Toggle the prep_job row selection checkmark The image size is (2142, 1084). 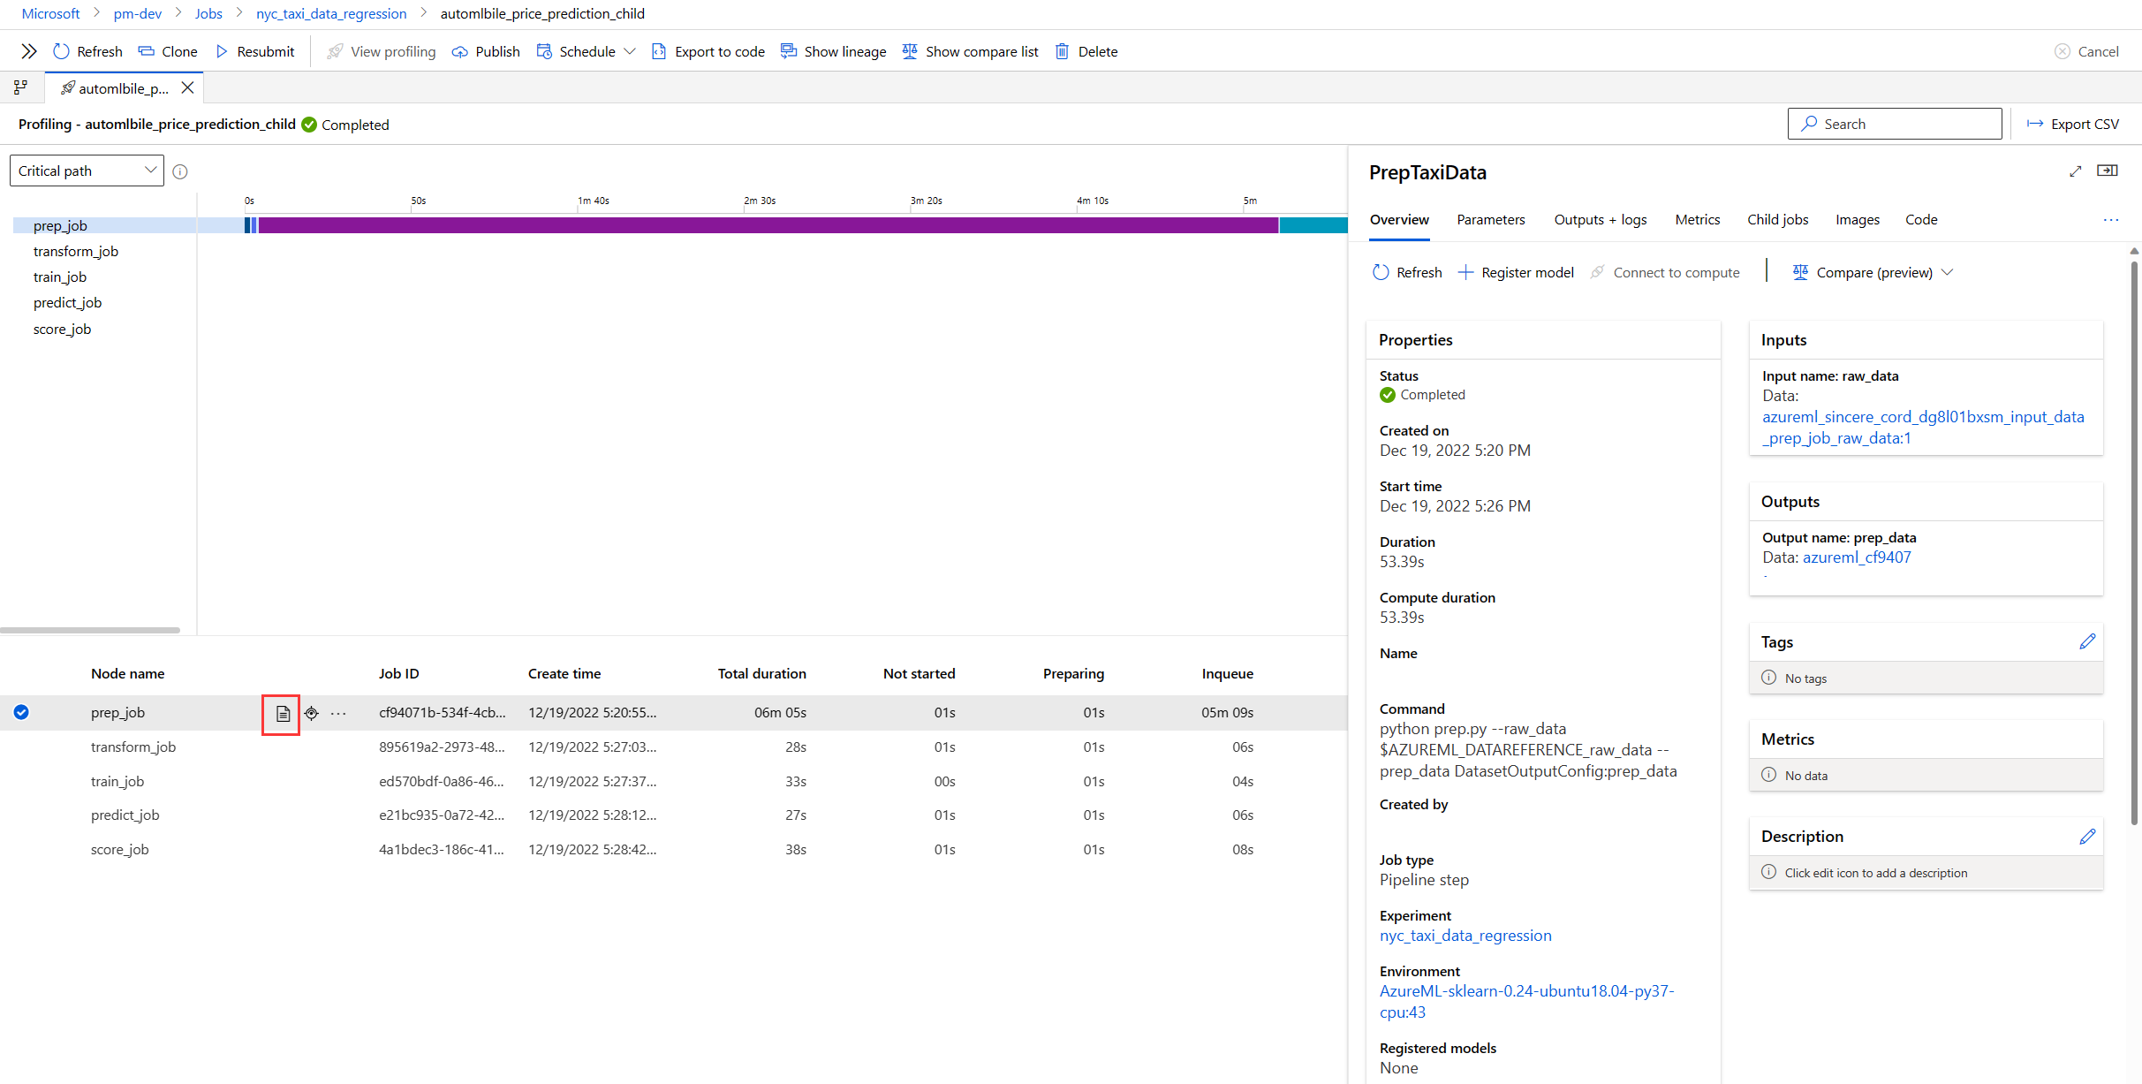click(21, 712)
